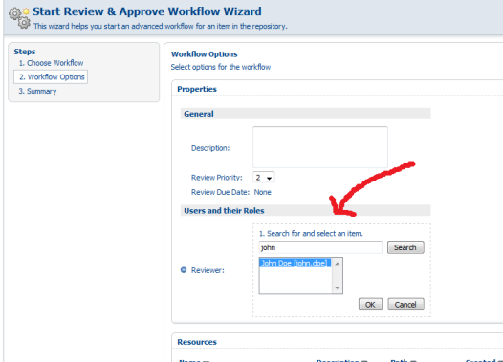This screenshot has width=503, height=362.
Task: Click the Reviewer label
Action: coord(208,270)
